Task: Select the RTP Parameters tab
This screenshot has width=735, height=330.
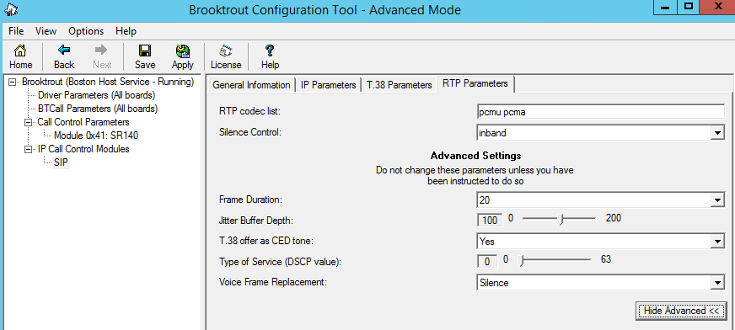Action: click(x=475, y=84)
